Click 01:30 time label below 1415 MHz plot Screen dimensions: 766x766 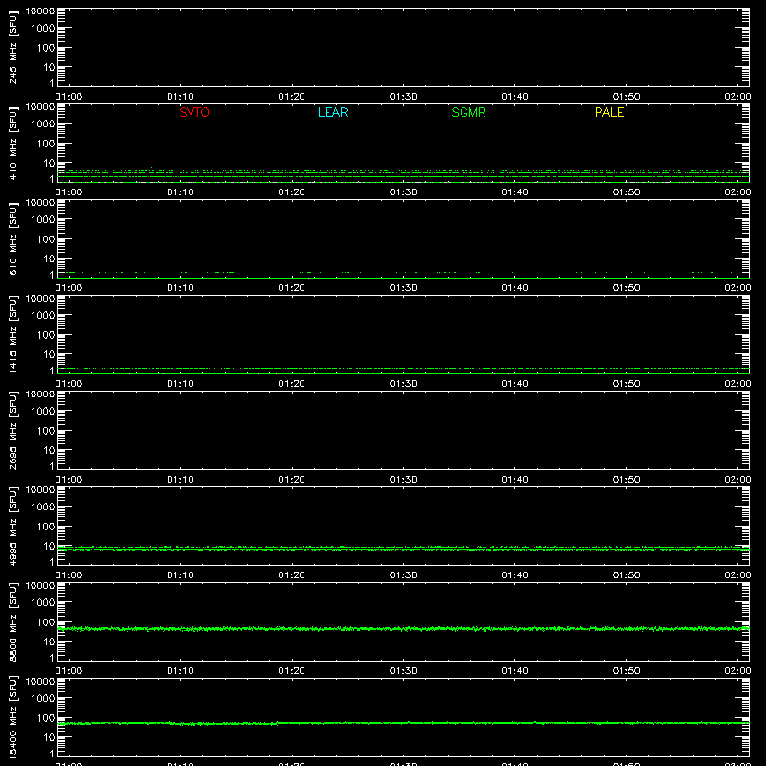[403, 384]
